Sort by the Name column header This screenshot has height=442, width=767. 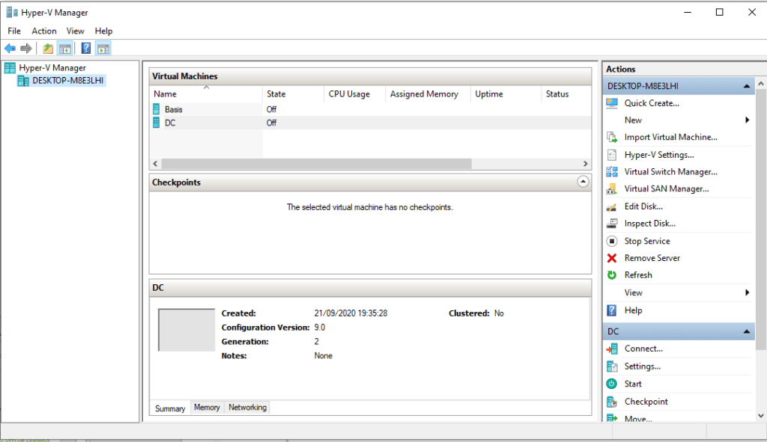coord(206,93)
